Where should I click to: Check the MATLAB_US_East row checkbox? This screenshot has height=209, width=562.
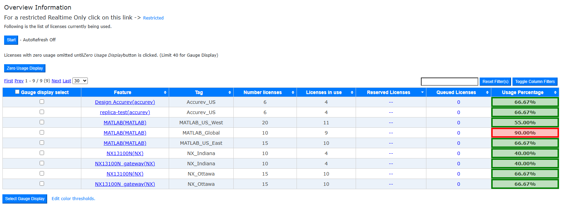point(42,142)
